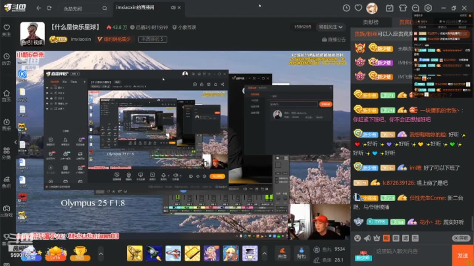Screen dimensions: 474x266
Task: Collapse the left sidebar with the arrow handle
Action: 15,142
